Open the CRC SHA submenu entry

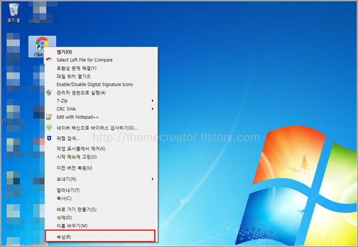[x=101, y=109]
